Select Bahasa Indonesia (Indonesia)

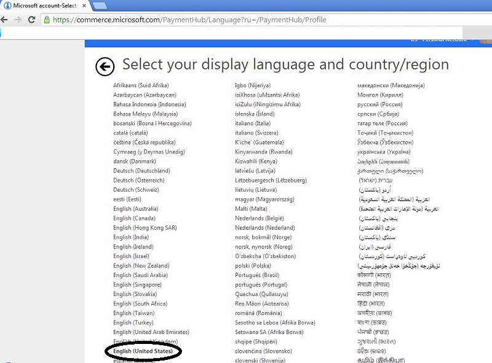[x=149, y=104]
